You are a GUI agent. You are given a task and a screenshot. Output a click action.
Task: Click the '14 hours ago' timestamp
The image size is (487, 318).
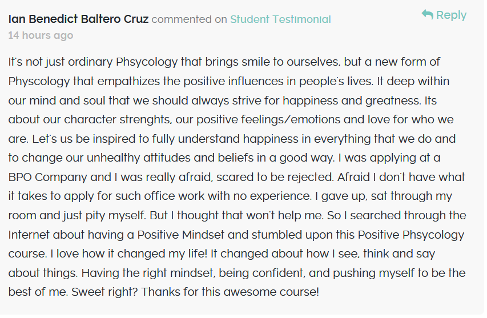(41, 35)
